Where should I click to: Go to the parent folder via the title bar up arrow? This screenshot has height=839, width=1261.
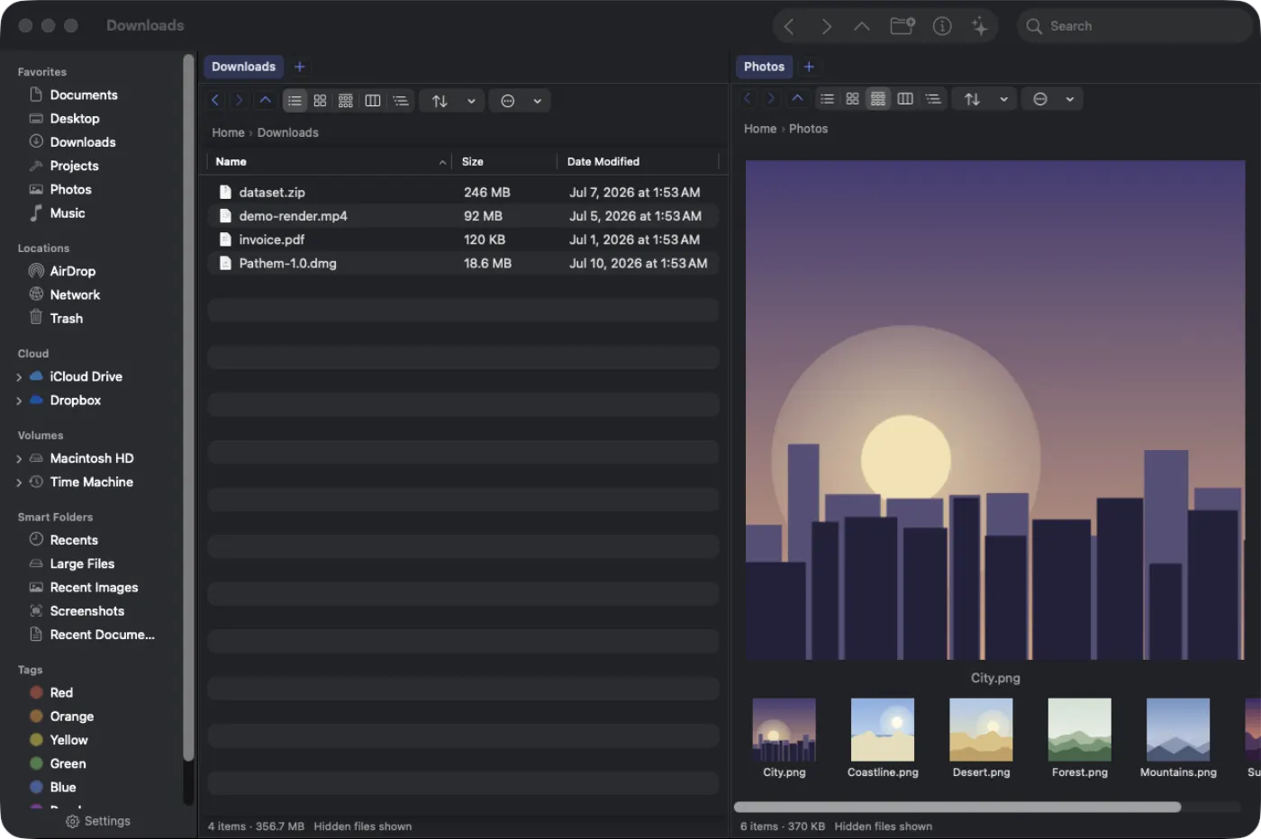click(x=862, y=26)
